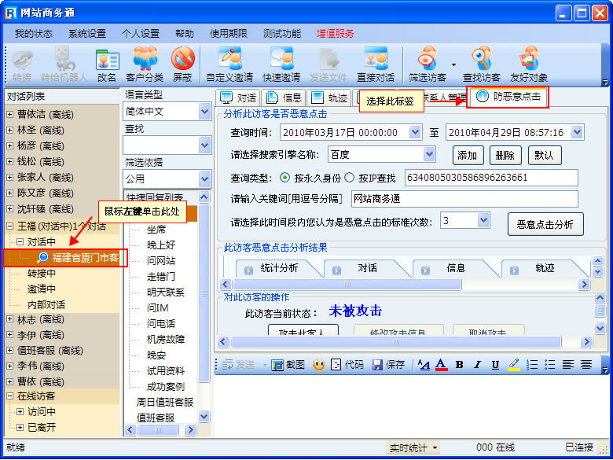Open the 查找 dropdown
The image size is (613, 460).
tap(204, 145)
